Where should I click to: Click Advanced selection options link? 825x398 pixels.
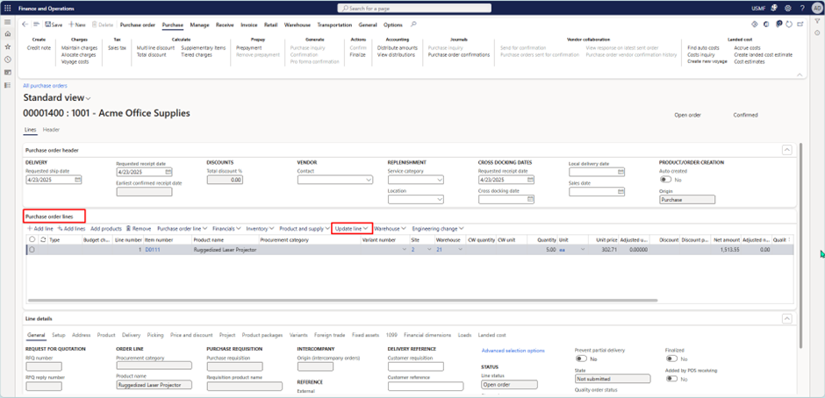pos(513,350)
